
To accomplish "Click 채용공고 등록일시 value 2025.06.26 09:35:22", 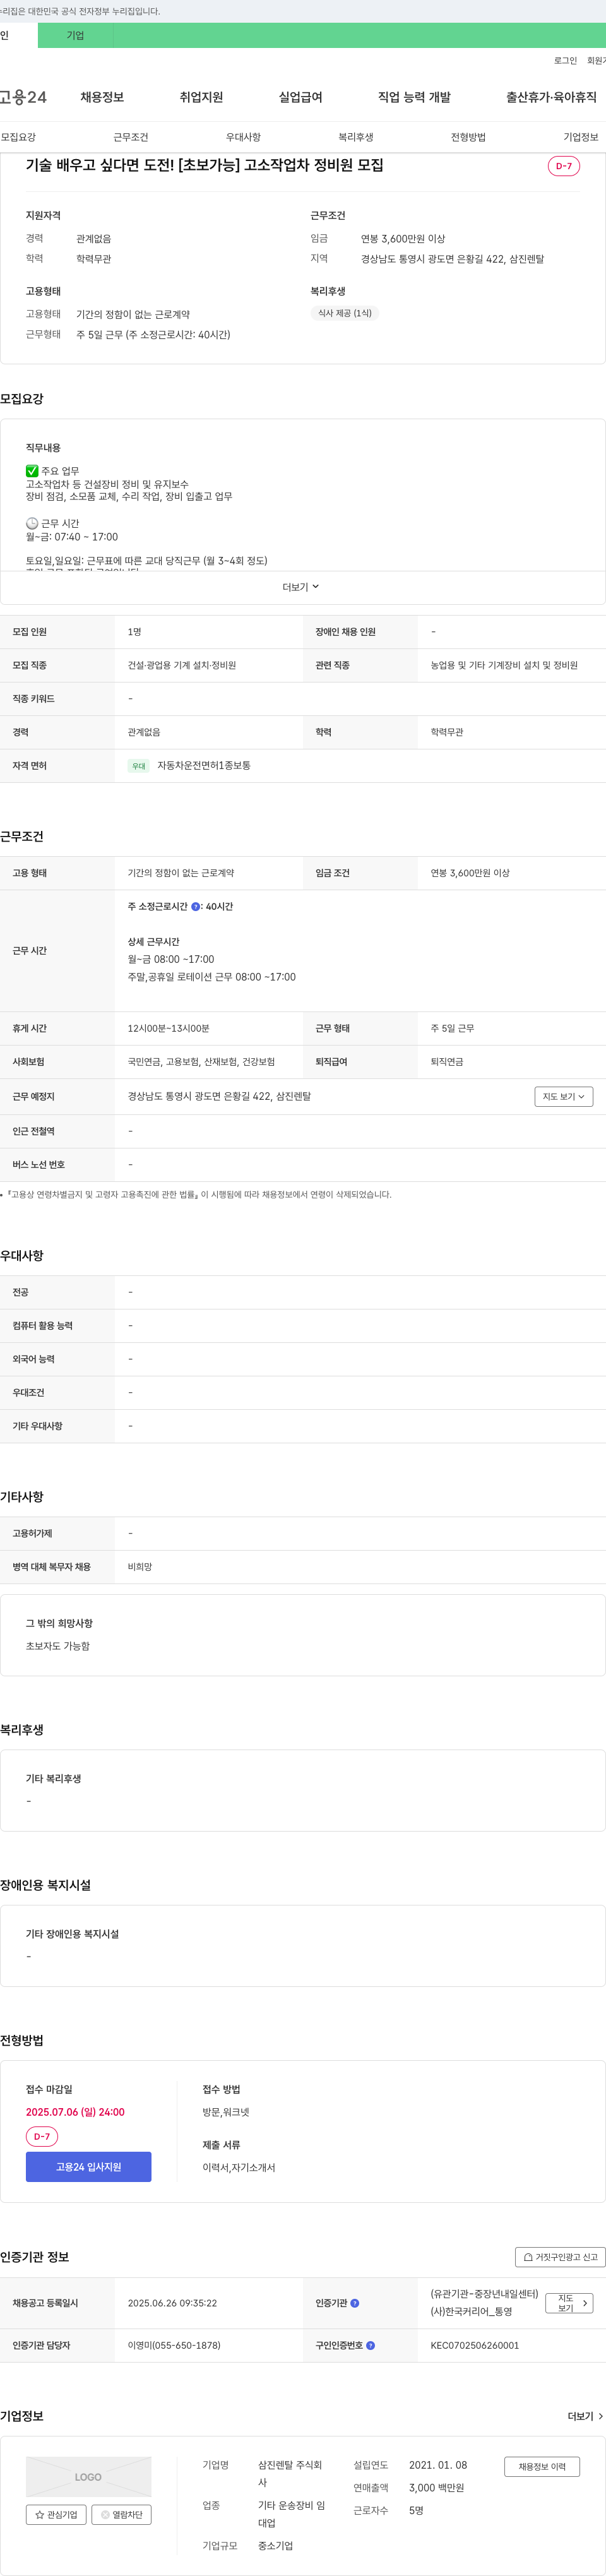I will coord(172,2303).
